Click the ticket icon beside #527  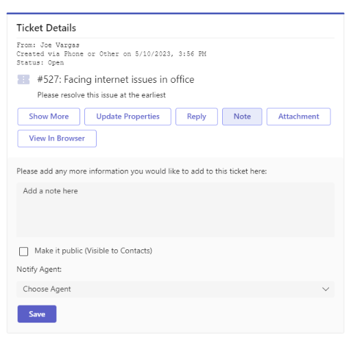(23, 79)
